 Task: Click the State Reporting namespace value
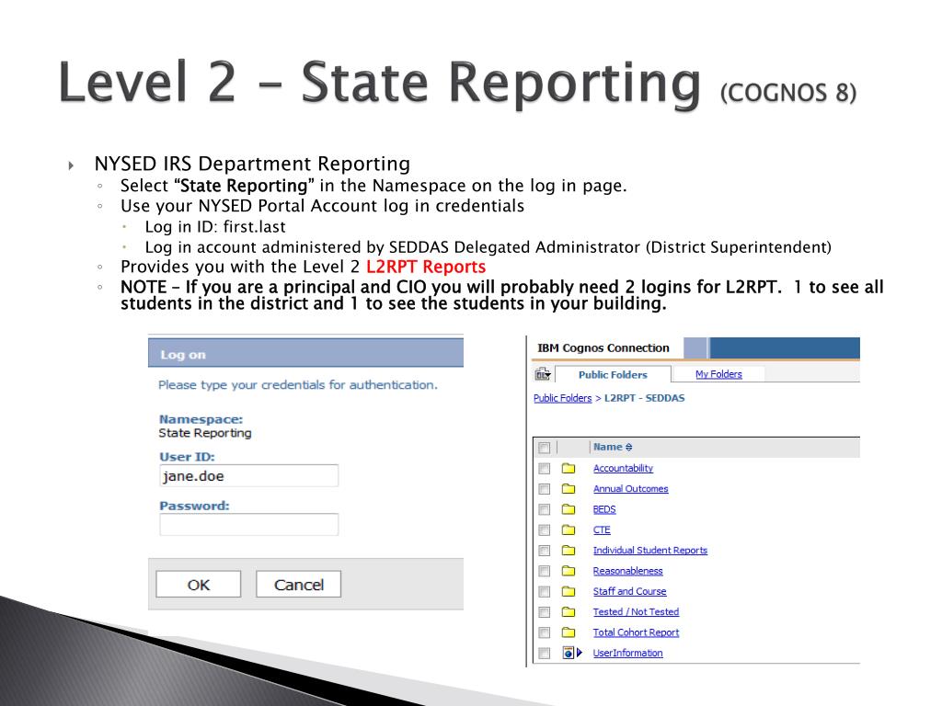[205, 433]
